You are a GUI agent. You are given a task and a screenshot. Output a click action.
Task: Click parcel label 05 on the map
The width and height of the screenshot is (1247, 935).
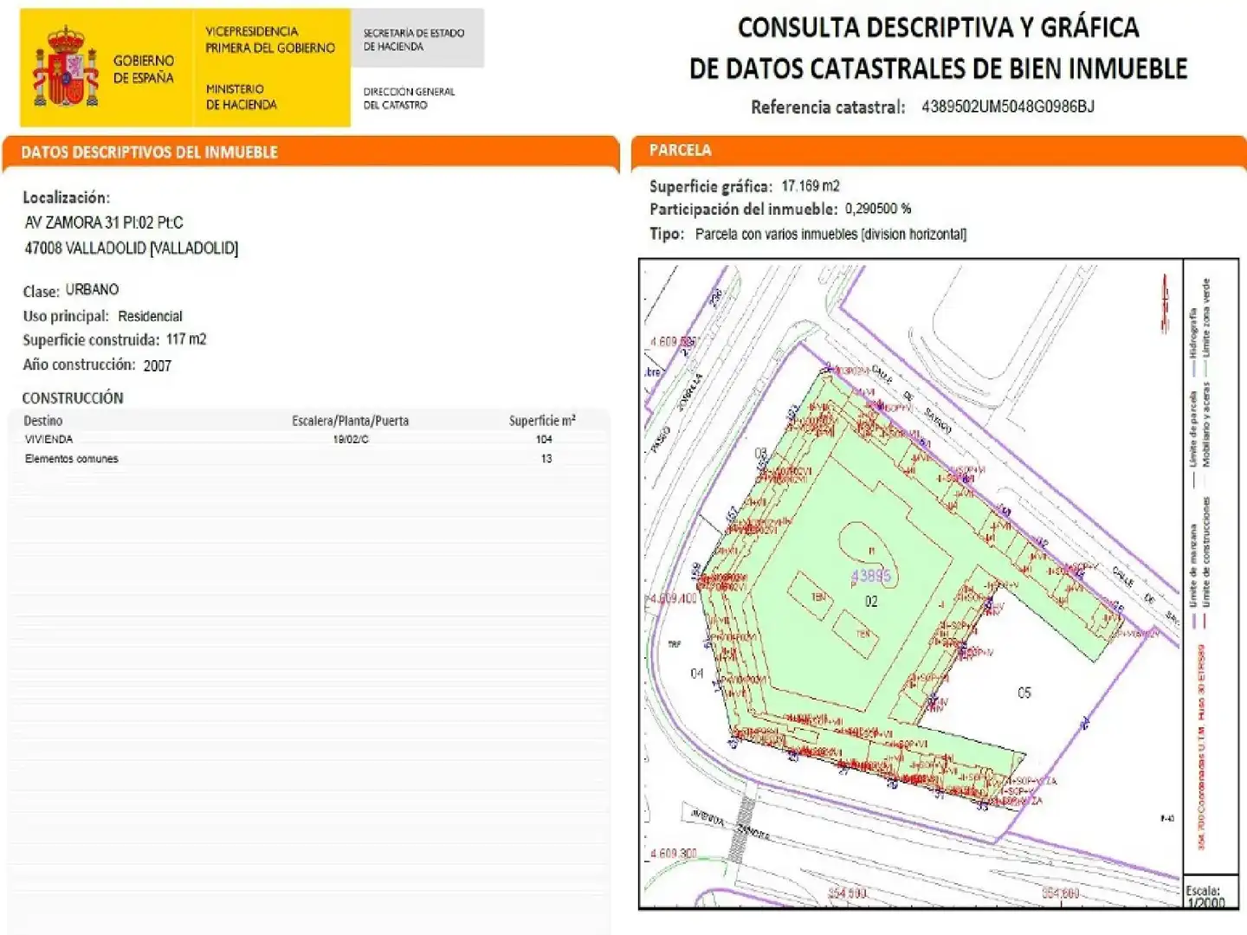pos(1024,693)
